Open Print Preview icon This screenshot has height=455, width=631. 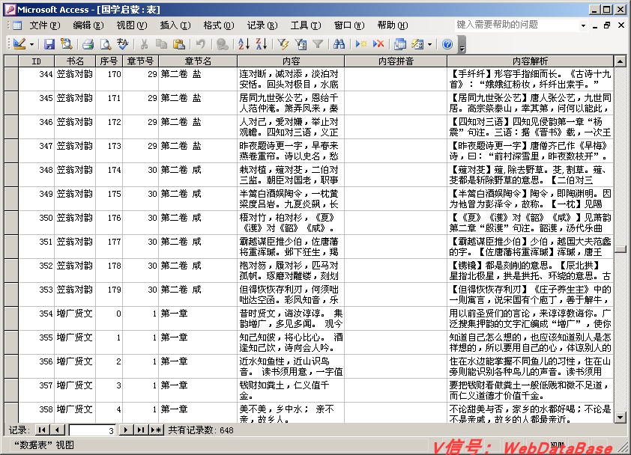click(x=105, y=44)
